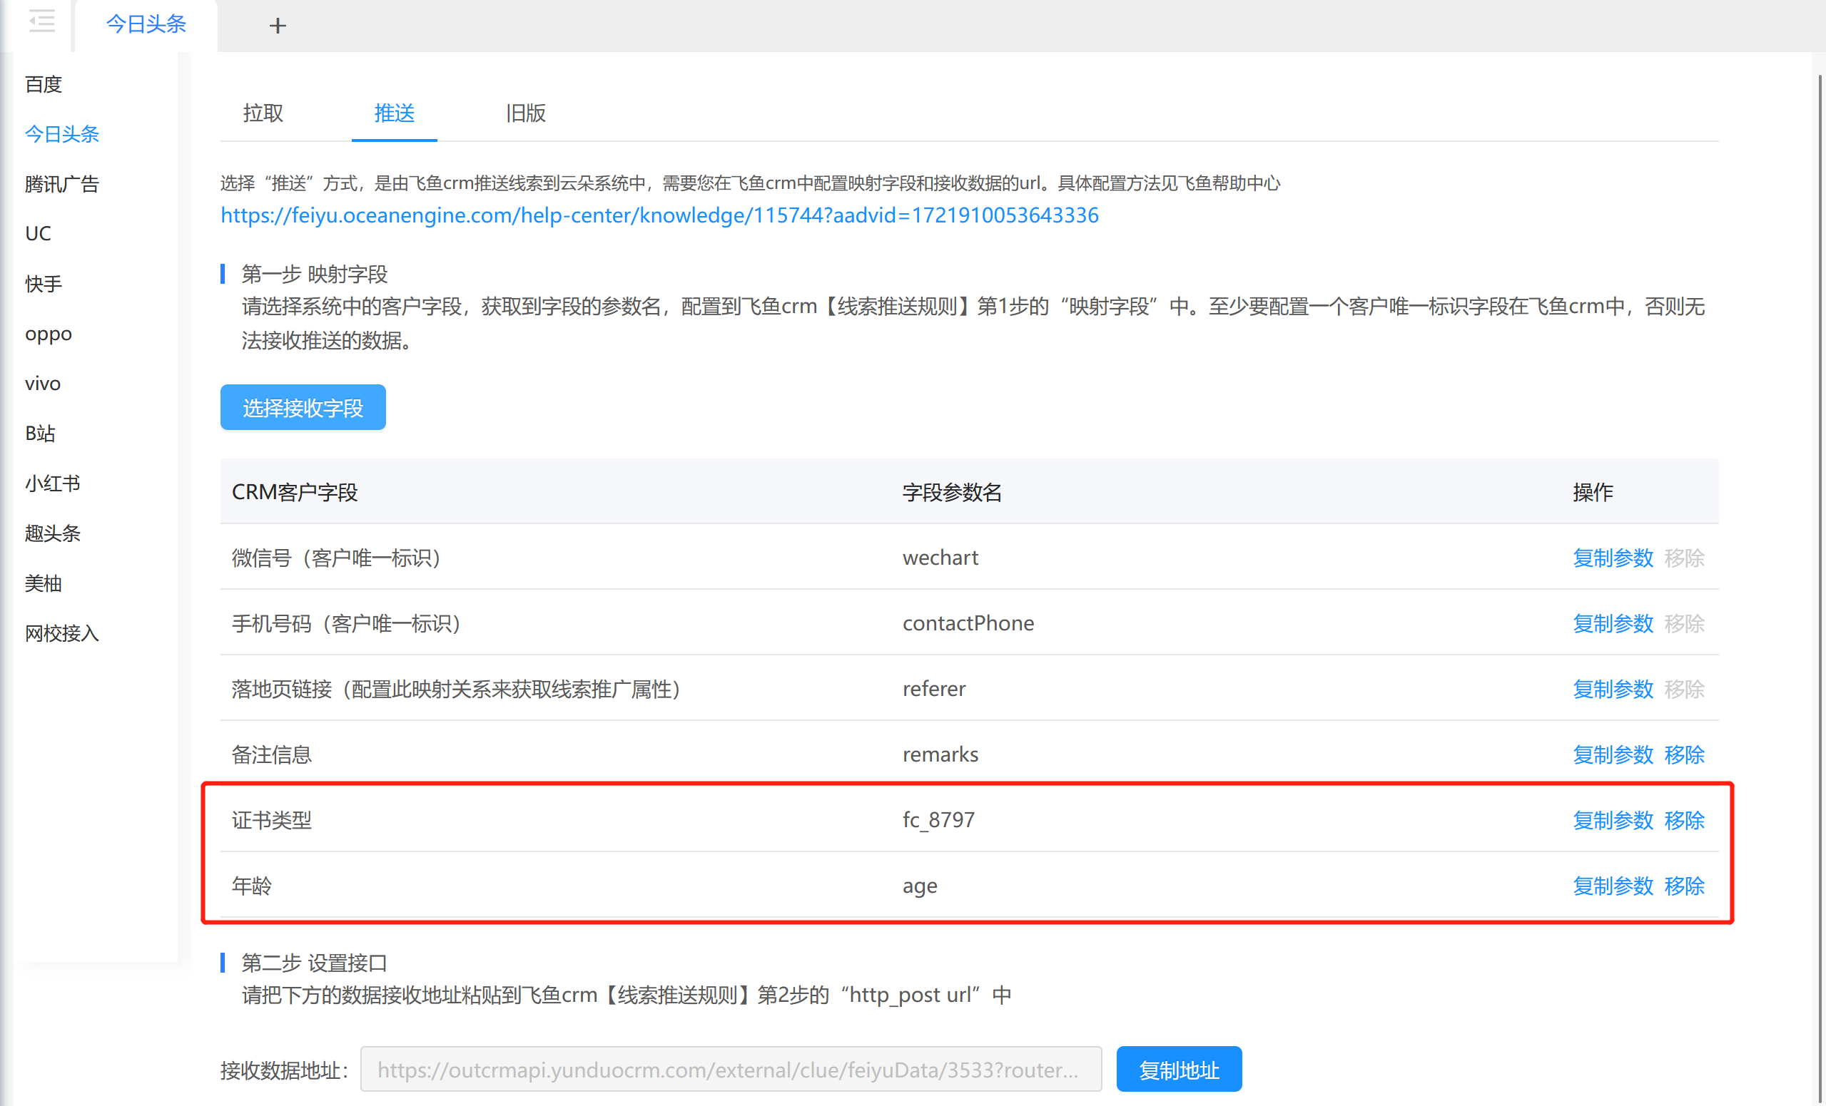This screenshot has width=1826, height=1106.
Task: Focus the 接收数据地址 URL input field
Action: pos(730,1069)
